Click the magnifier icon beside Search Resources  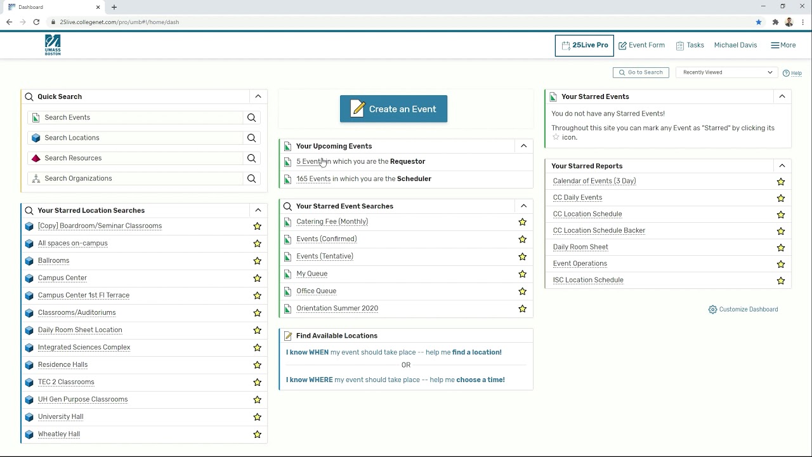(x=252, y=158)
